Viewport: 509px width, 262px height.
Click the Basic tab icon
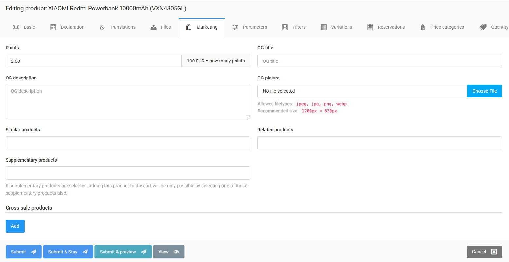click(x=16, y=27)
